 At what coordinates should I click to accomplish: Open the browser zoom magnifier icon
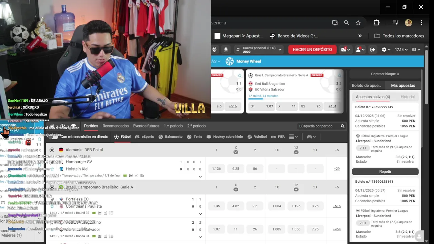pos(347,23)
